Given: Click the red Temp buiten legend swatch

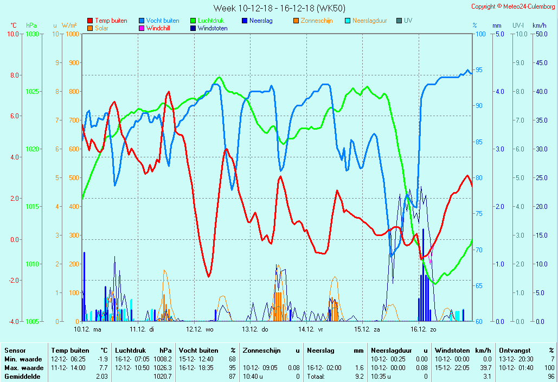Looking at the screenshot, I should (x=90, y=21).
